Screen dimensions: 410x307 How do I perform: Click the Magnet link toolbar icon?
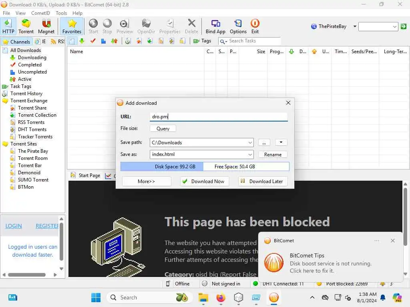pyautogui.click(x=46, y=26)
